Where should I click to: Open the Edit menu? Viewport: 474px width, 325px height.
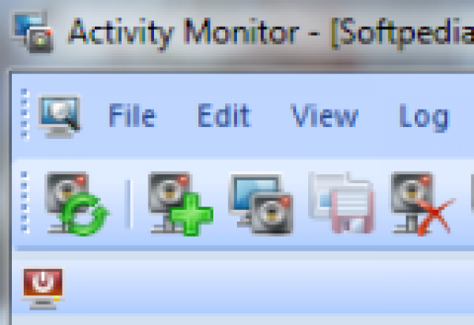click(224, 115)
